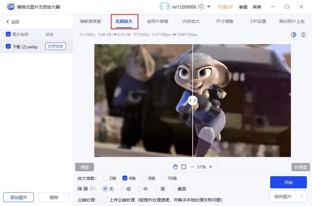The height and width of the screenshot is (206, 312).
Task: Uncheck the 下载 (2).webp file checkbox
Action: [8, 47]
